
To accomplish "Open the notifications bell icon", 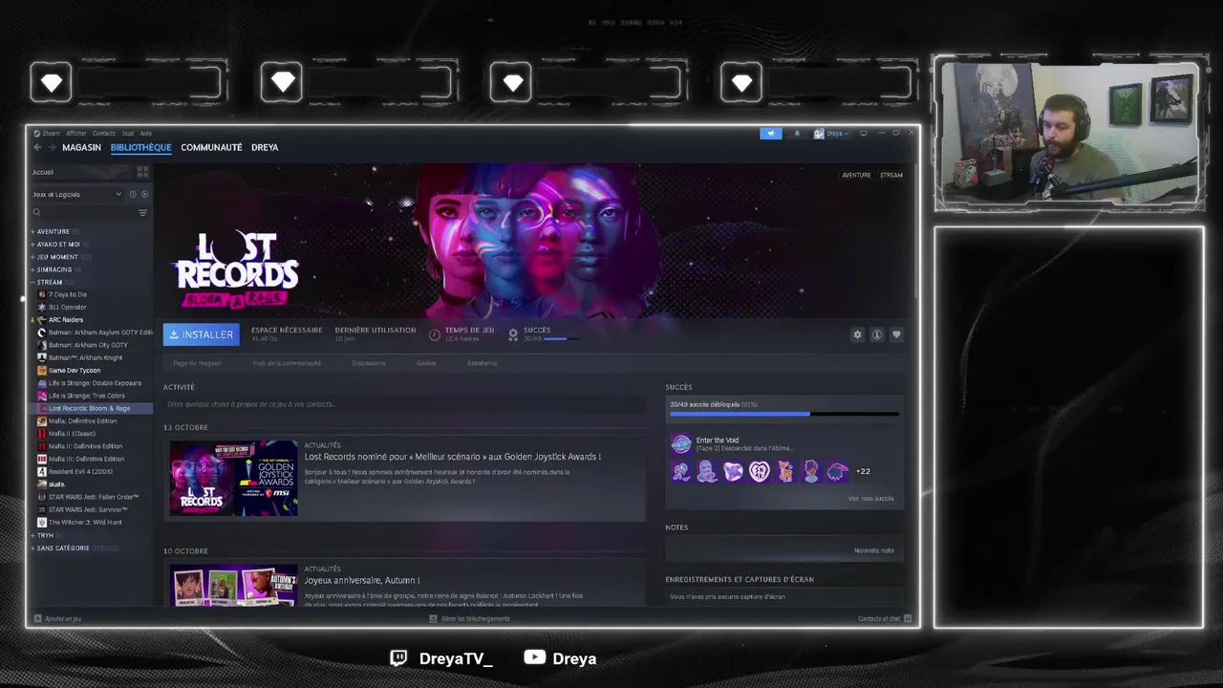I will point(797,134).
